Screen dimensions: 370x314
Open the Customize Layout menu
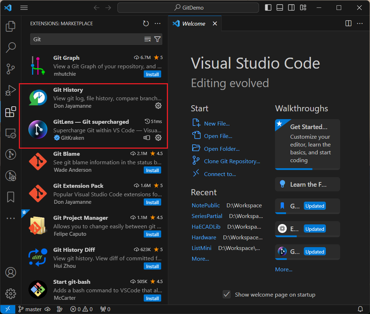[303, 8]
